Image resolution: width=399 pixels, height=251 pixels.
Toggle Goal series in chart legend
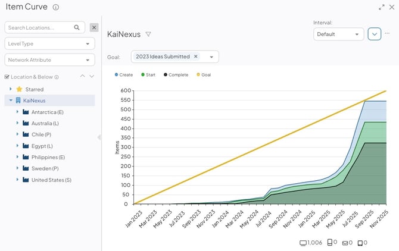(204, 75)
